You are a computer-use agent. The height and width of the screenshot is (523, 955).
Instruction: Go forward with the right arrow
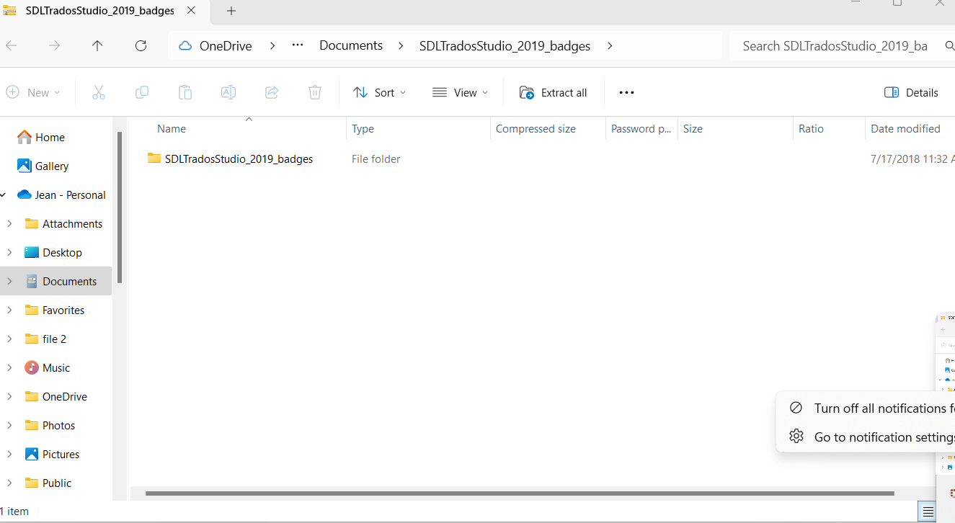click(x=54, y=45)
